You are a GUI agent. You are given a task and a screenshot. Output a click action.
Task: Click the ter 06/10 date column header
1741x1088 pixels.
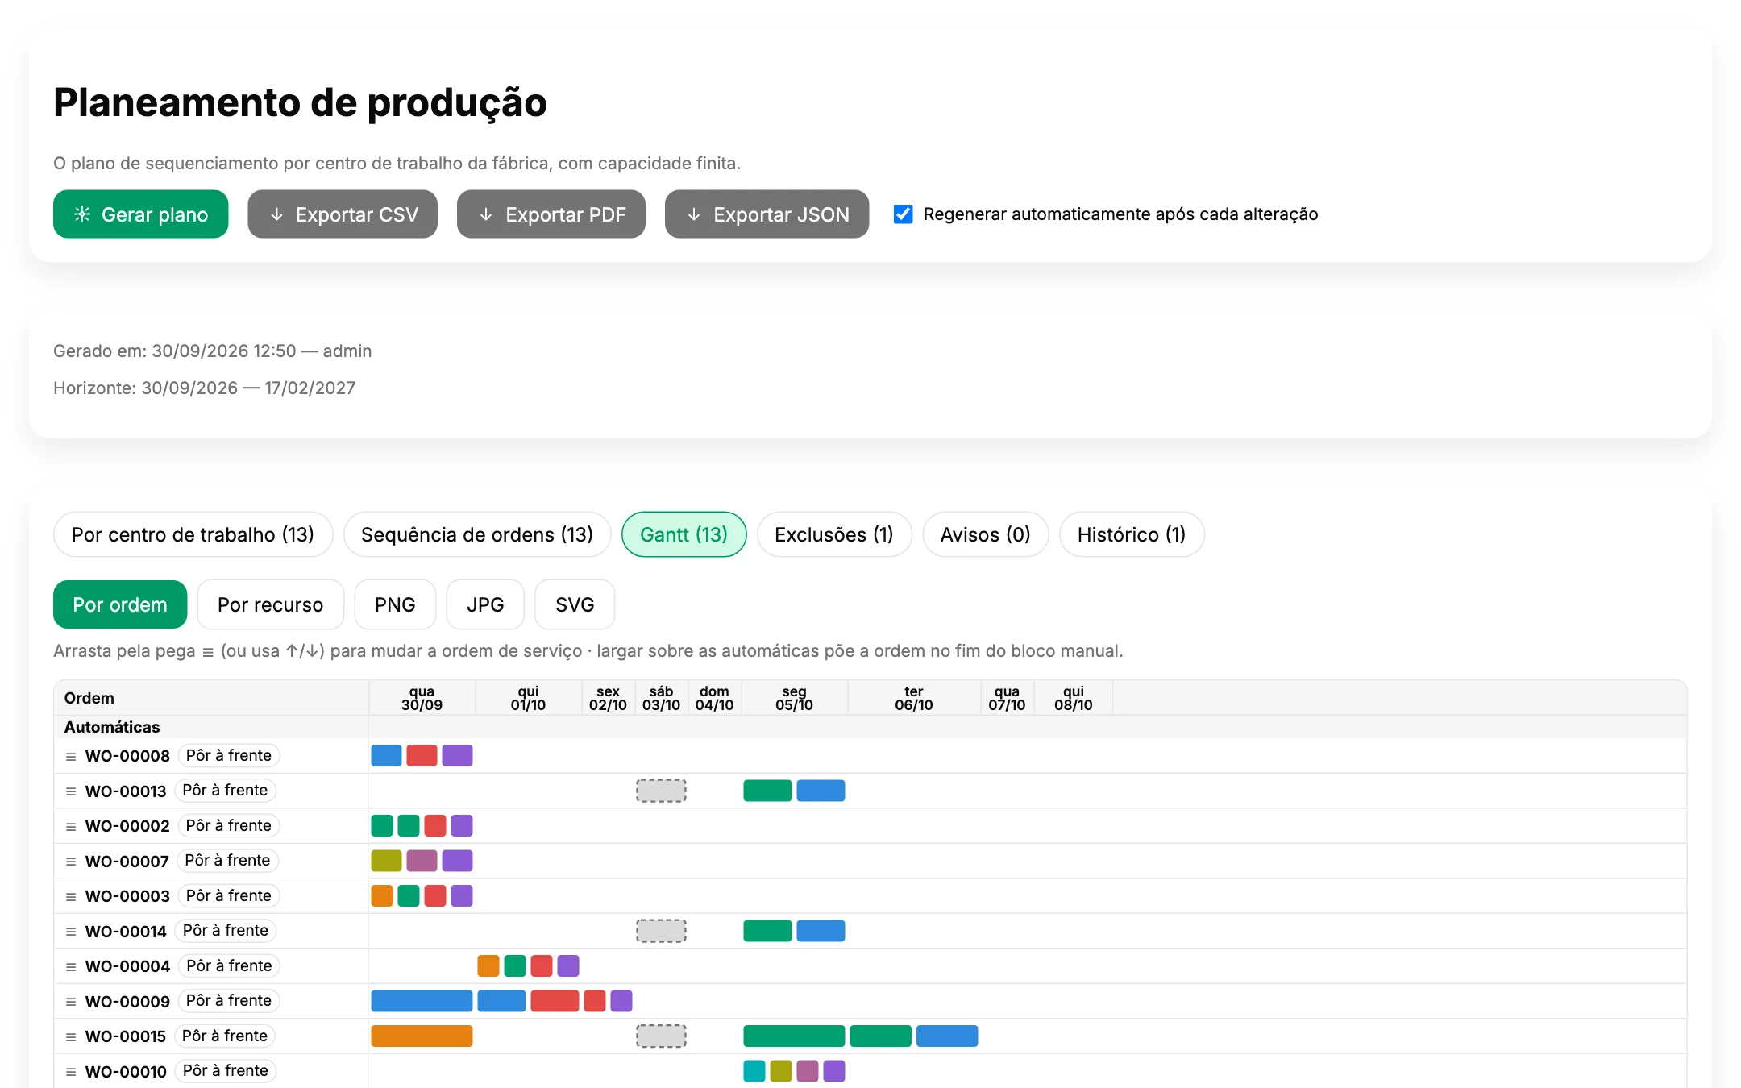[914, 698]
